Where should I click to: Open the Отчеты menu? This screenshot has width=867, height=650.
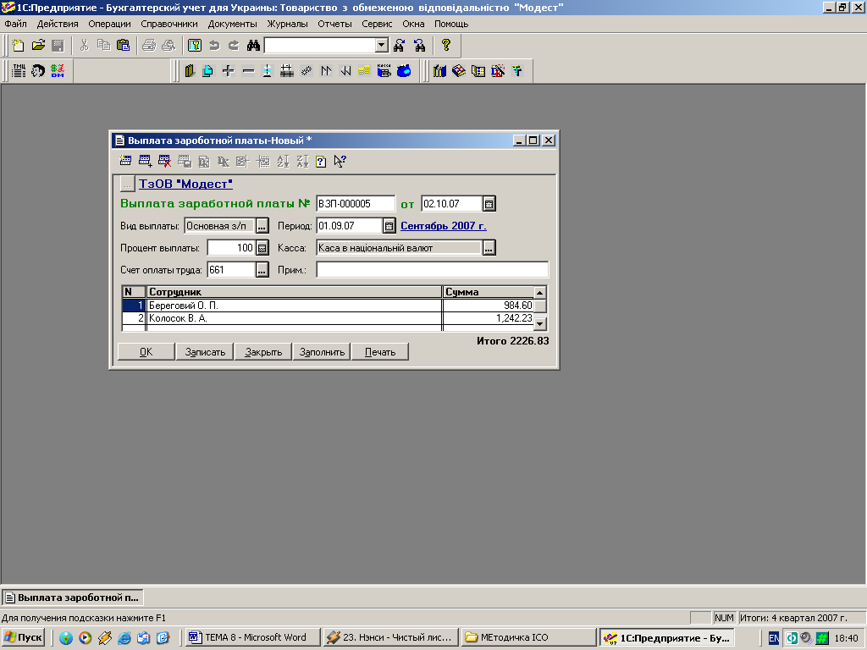tap(334, 24)
